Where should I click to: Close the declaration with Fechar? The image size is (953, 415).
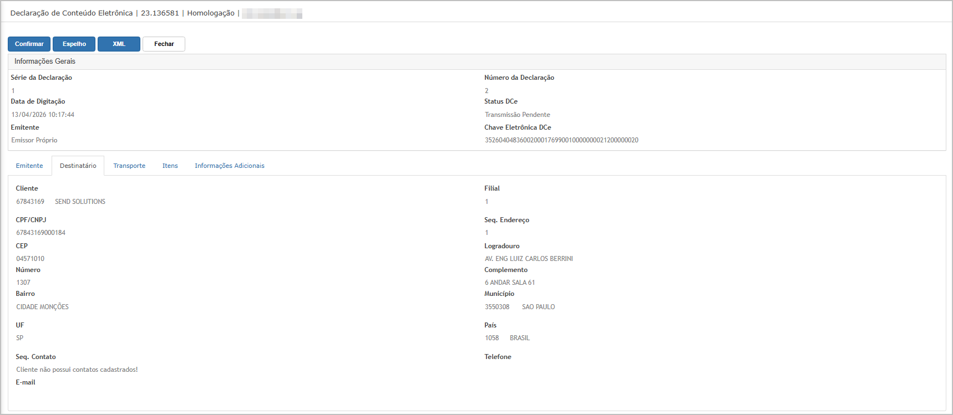[x=164, y=44]
